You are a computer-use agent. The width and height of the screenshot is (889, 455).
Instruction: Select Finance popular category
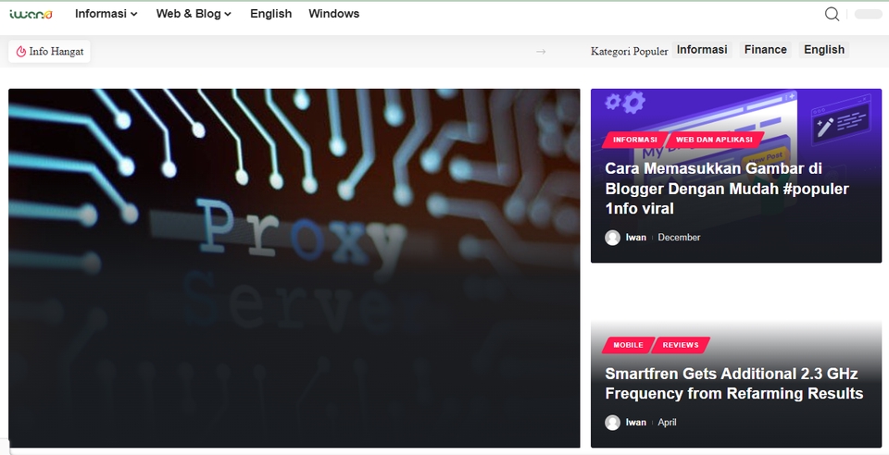[766, 50]
